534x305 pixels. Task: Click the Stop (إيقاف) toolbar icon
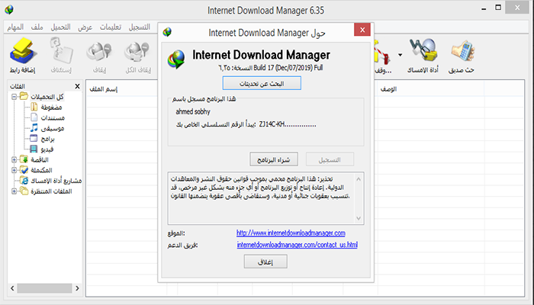(x=99, y=51)
